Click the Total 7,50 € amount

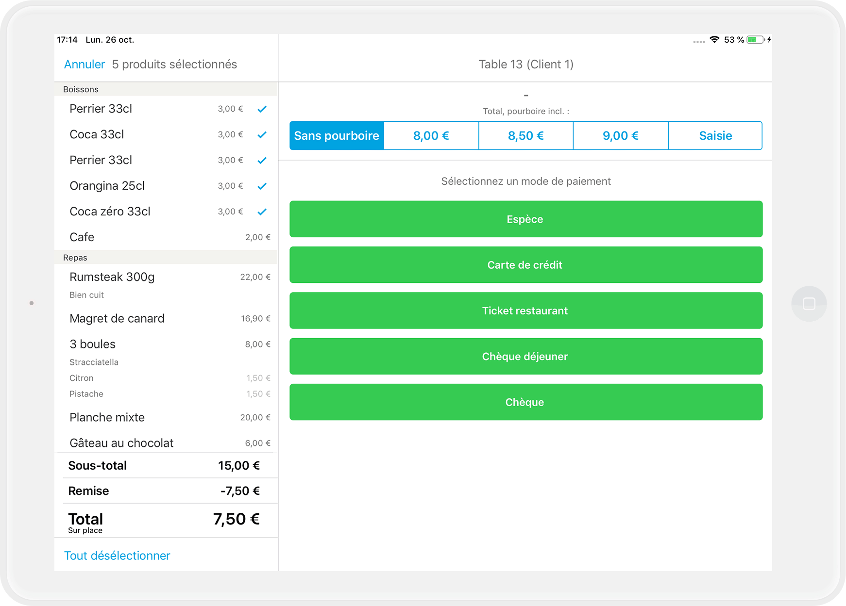(x=237, y=519)
